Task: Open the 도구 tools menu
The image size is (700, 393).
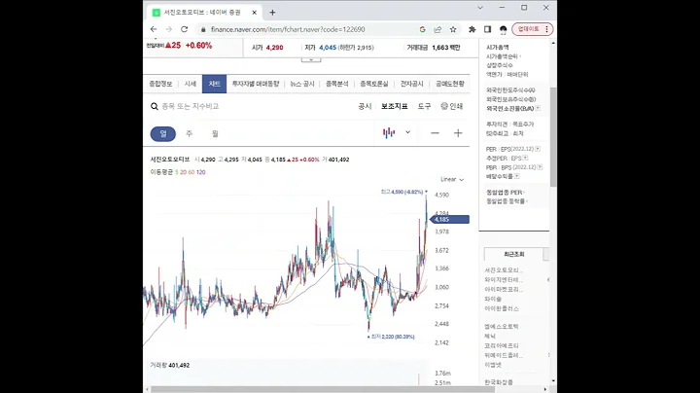Action: click(424, 106)
